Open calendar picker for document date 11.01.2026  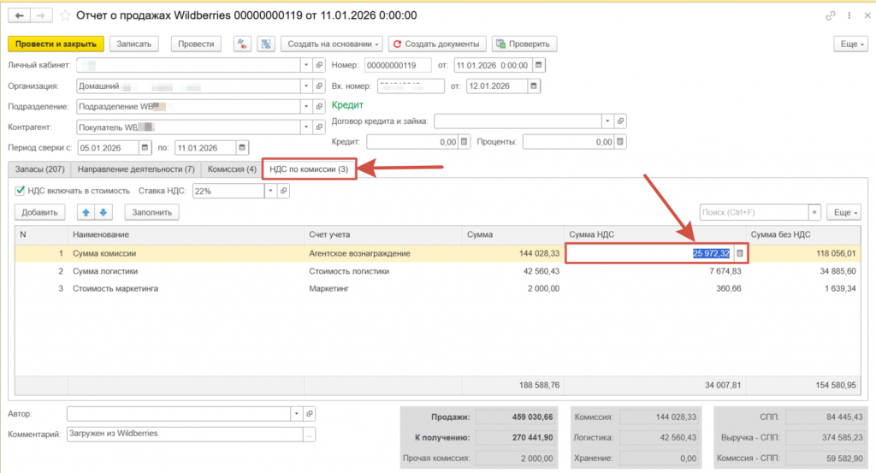click(539, 65)
